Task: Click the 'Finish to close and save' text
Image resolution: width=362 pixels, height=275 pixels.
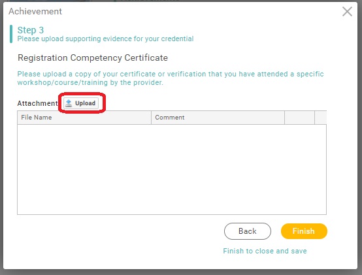Action: point(265,251)
